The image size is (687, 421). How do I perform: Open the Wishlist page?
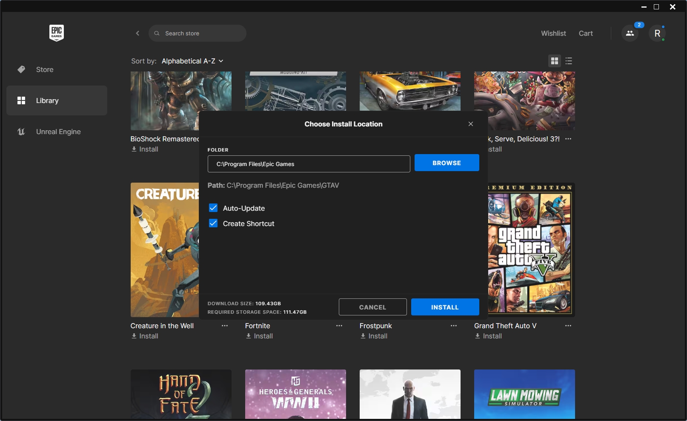click(553, 33)
